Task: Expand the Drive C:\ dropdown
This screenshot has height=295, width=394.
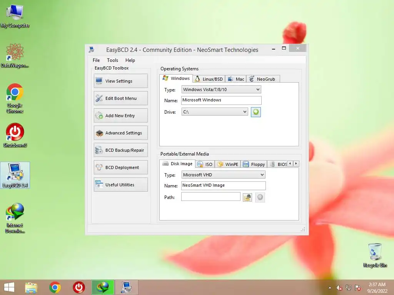Action: 215,112
